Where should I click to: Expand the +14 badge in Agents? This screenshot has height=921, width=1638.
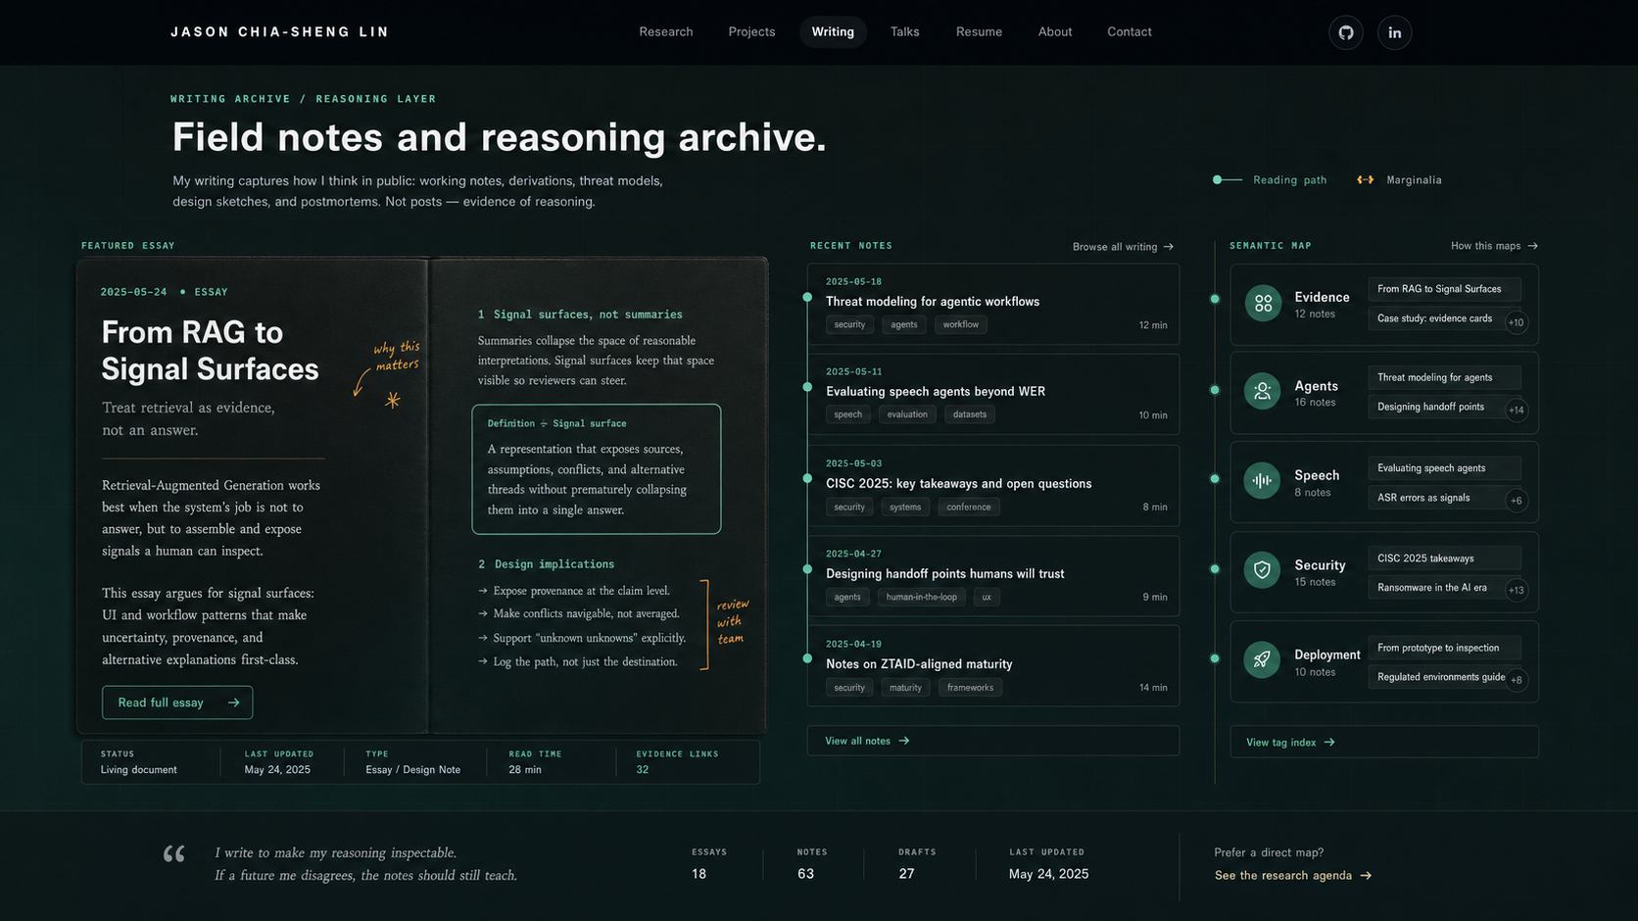coord(1517,411)
